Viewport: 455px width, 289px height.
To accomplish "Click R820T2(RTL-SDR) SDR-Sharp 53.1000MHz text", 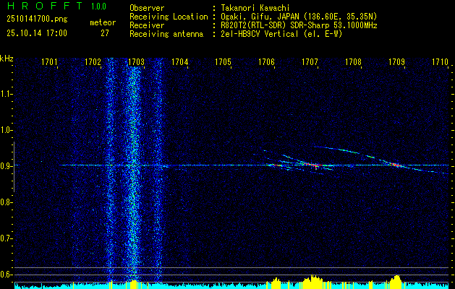I will point(299,25).
